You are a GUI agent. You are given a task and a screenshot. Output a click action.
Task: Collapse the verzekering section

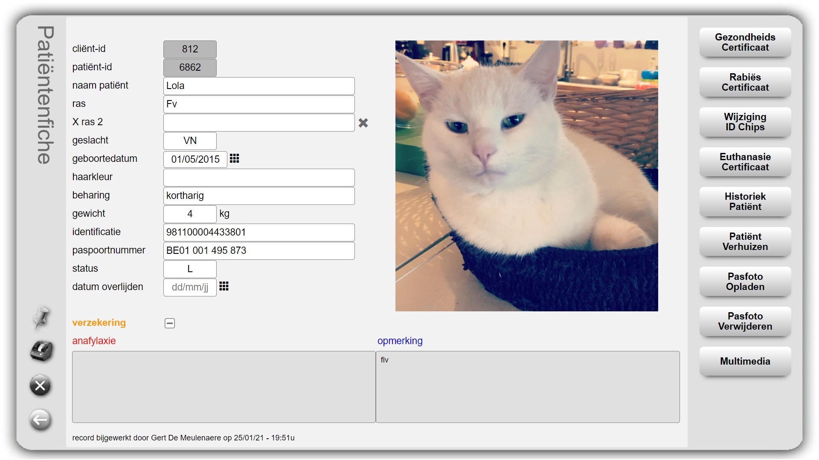(170, 323)
